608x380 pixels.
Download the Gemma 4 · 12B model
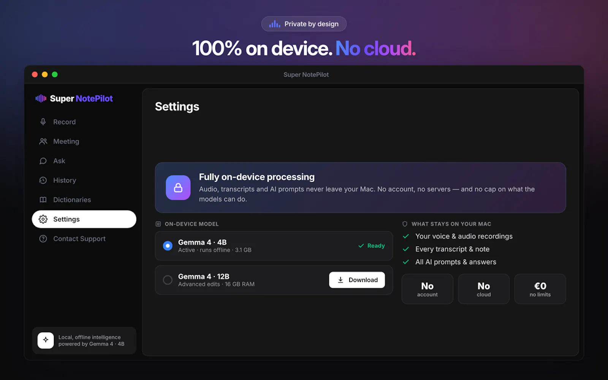click(357, 280)
